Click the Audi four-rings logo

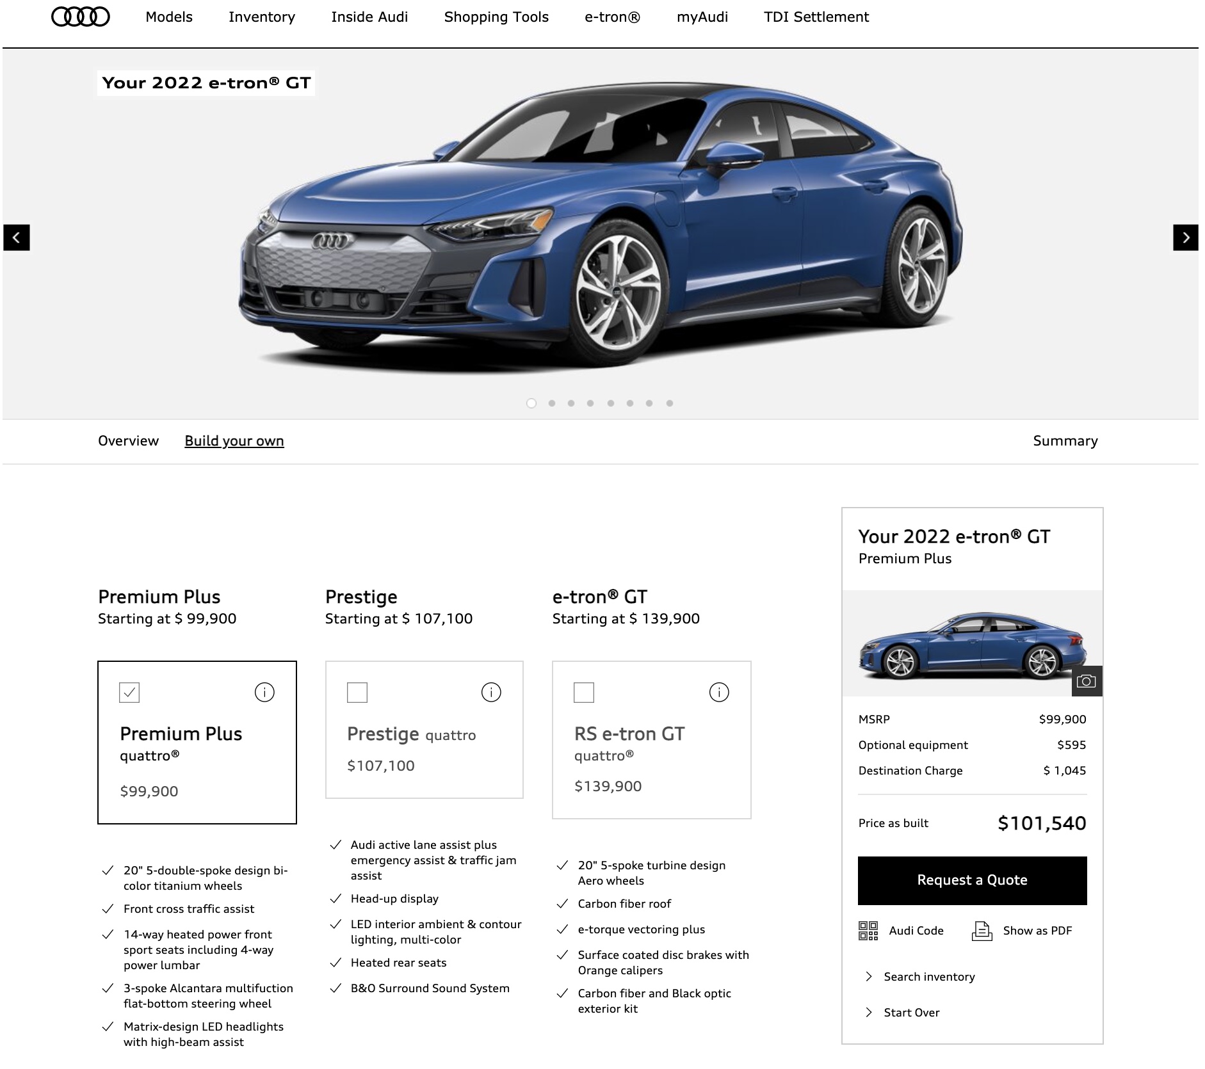click(x=80, y=17)
